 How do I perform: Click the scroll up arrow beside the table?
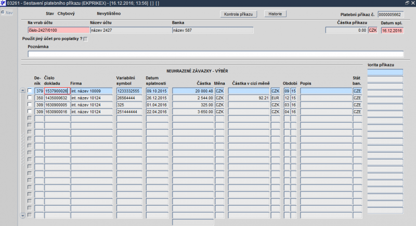coord(23,90)
